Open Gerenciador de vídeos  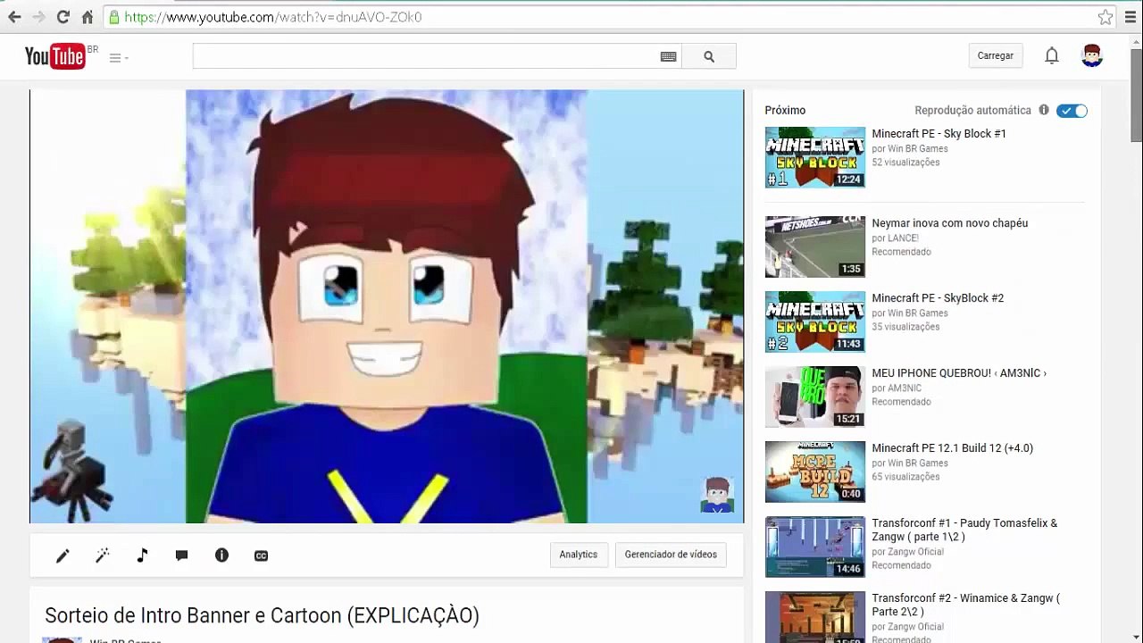[x=671, y=555]
